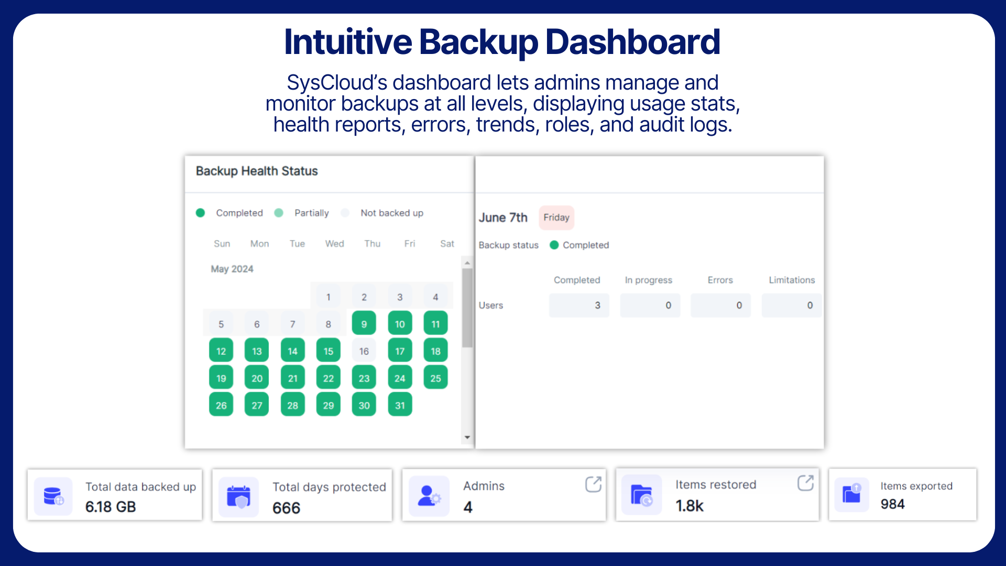Screen dimensions: 1006x566
Task: Click the scrollbar down arrow in Backup Health Status
Action: [x=467, y=438]
